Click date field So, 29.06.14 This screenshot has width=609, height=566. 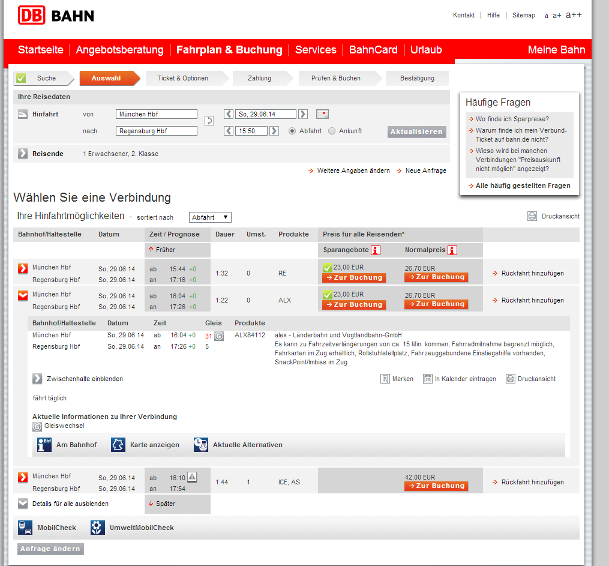266,114
